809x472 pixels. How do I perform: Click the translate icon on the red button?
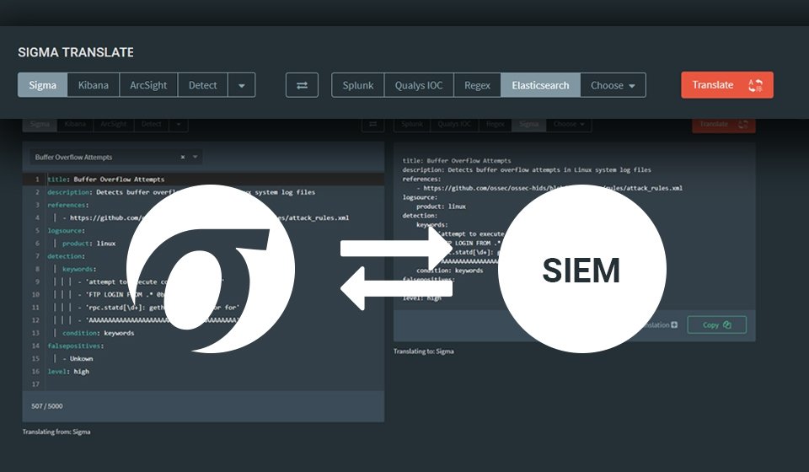755,85
